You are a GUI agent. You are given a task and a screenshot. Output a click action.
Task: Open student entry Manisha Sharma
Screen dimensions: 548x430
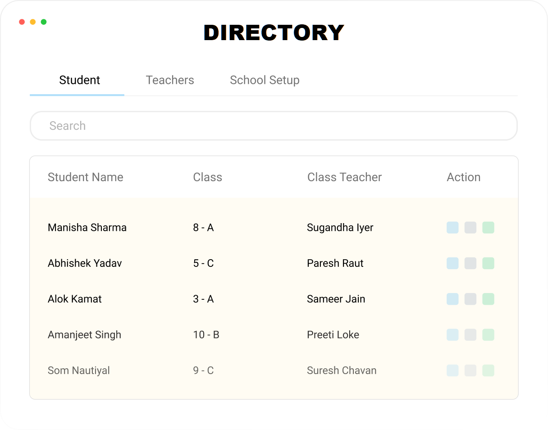coord(87,228)
